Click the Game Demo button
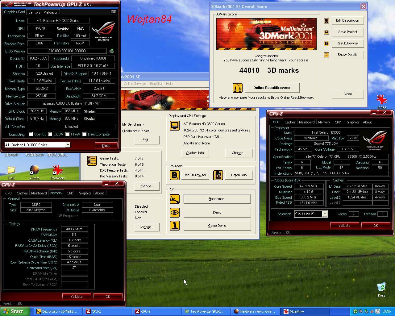Image resolution: width=395 pixels, height=316 pixels. coord(217,226)
